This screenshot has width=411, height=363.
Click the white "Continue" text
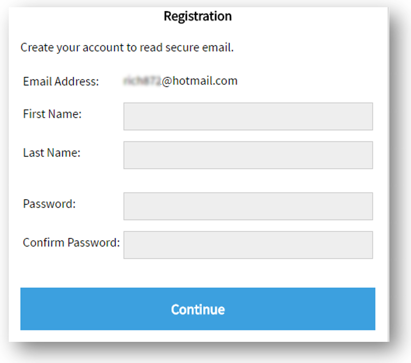pos(198,309)
